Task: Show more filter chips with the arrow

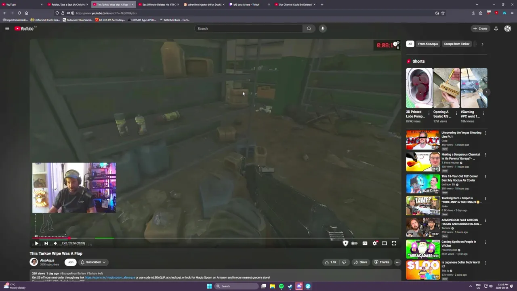Action: coord(482,44)
